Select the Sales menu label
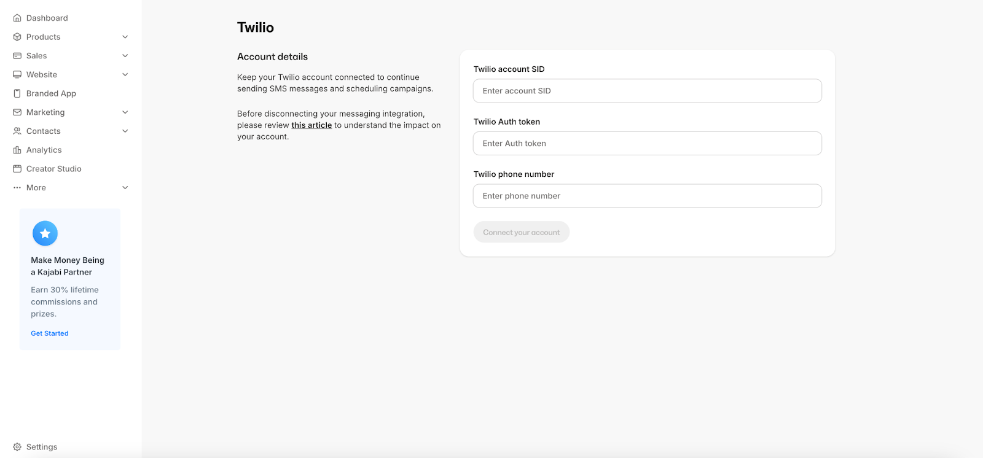983x458 pixels. (37, 56)
